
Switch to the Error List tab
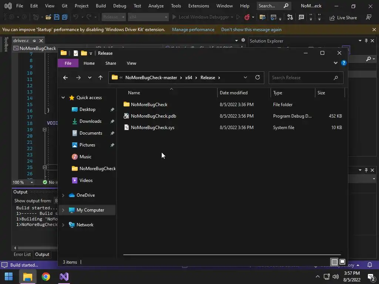(22, 254)
